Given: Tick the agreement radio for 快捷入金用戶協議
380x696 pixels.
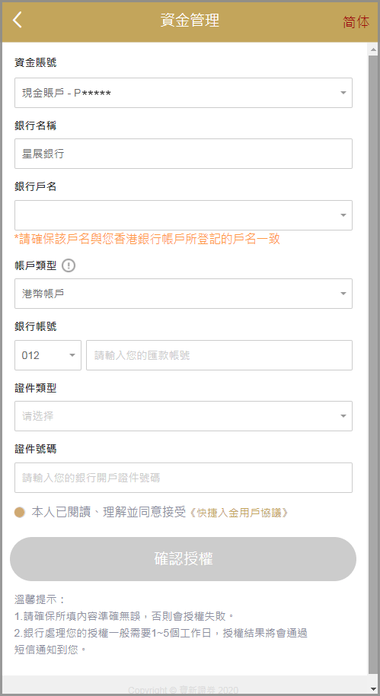Looking at the screenshot, I should click(19, 513).
